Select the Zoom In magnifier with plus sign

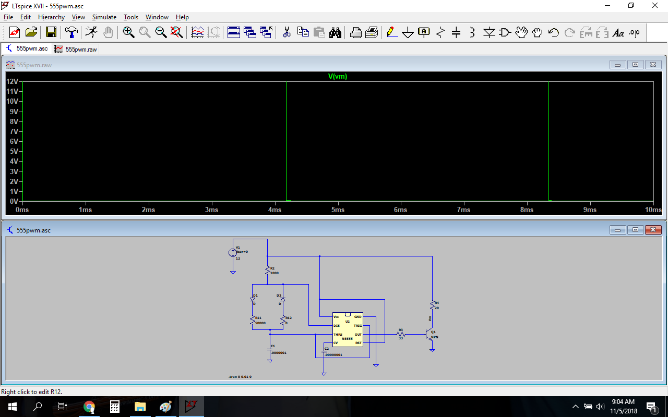click(128, 32)
